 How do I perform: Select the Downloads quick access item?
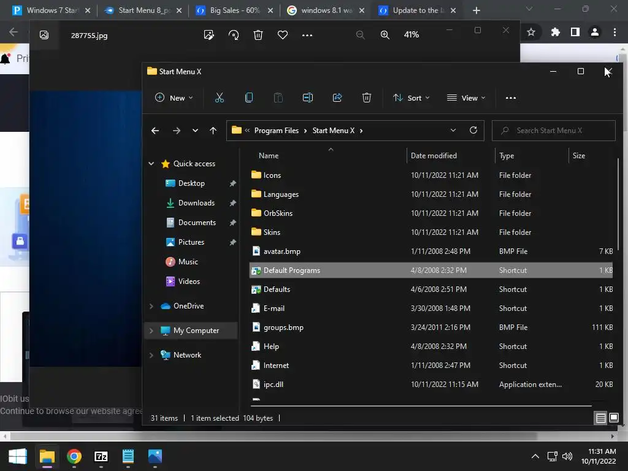coord(196,202)
